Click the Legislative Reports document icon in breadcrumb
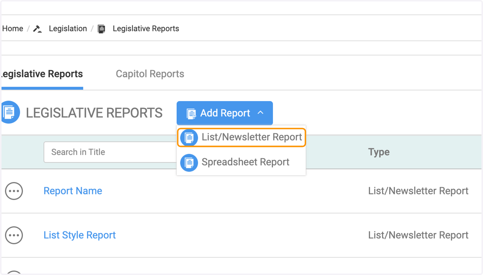The image size is (483, 275). [102, 29]
